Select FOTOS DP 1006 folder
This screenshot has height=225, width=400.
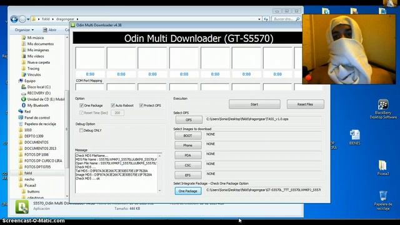point(36,154)
